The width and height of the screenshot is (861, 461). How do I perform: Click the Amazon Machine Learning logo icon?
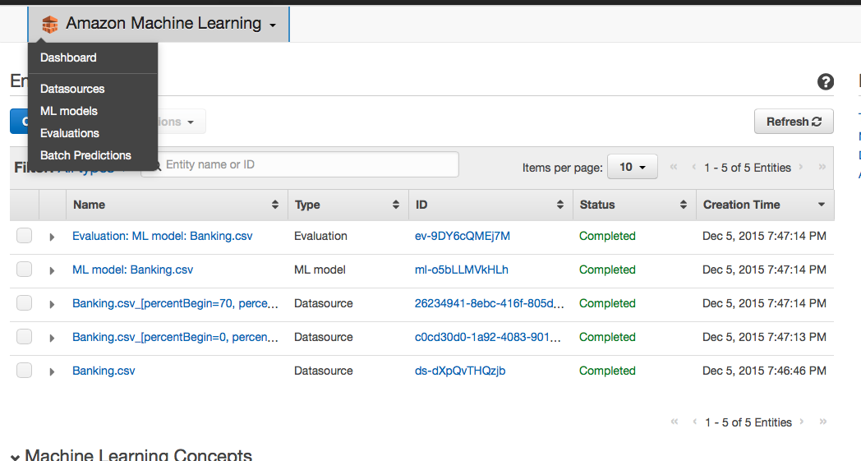pos(50,25)
